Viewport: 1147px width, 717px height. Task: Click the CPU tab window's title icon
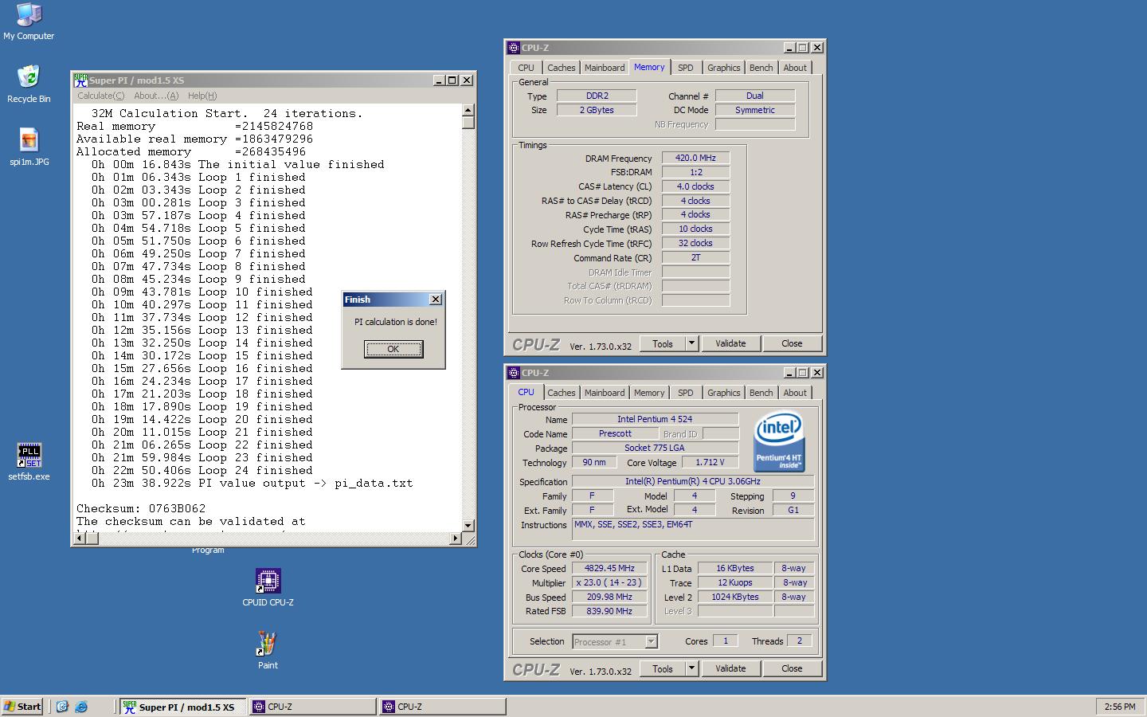(x=514, y=373)
